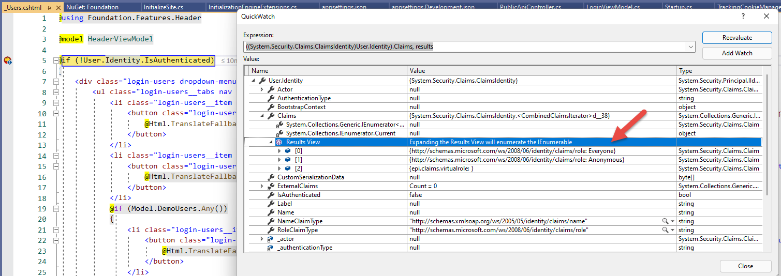
Task: Click the Add Watch button
Action: (736, 53)
